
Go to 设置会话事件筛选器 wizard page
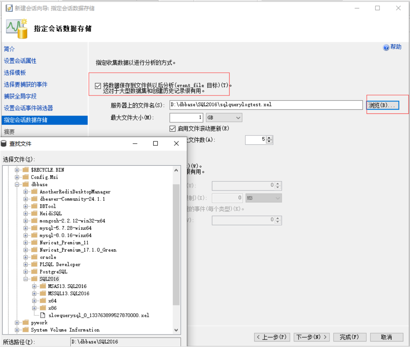point(28,108)
